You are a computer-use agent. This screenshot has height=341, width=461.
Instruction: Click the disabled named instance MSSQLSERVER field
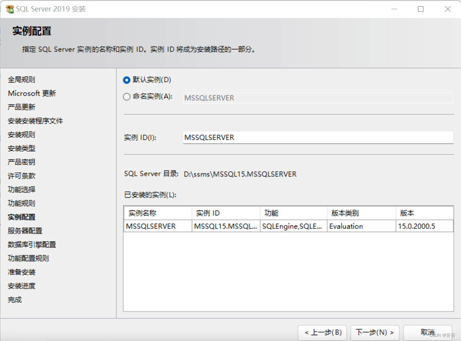tap(318, 98)
